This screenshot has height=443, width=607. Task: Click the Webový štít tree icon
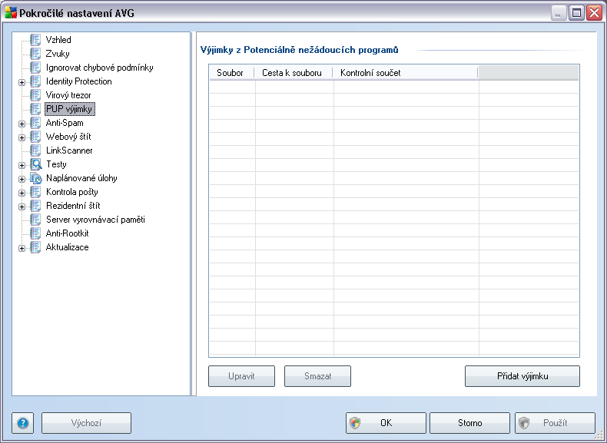[35, 137]
